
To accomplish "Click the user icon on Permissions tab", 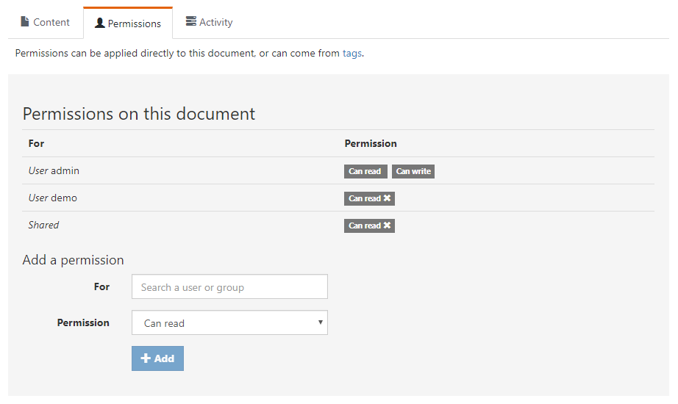I will click(100, 24).
